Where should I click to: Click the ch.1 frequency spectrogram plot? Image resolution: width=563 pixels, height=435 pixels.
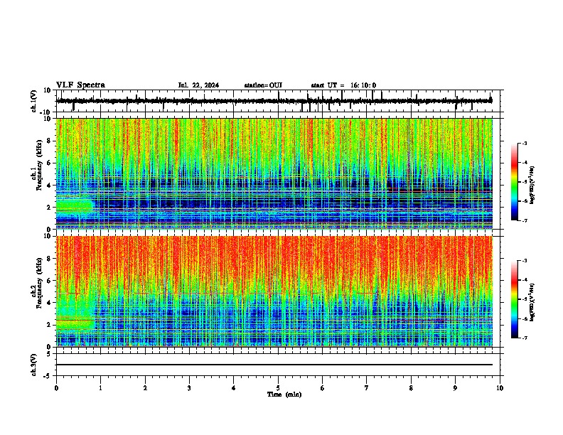click(274, 173)
